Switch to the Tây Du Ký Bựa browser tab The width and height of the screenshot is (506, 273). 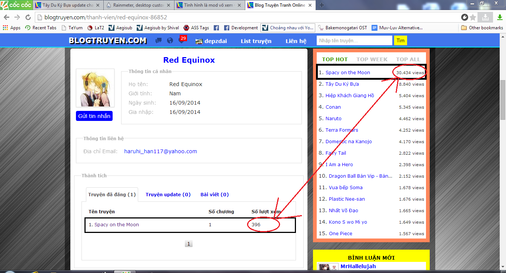tap(68, 5)
